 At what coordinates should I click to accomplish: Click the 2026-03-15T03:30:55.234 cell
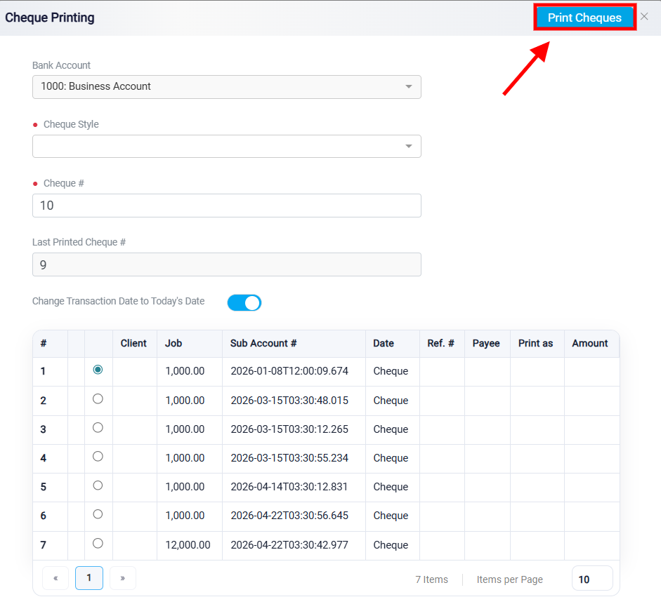(294, 458)
